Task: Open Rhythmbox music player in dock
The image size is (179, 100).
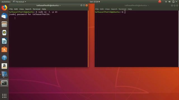Action: (x=4, y=33)
